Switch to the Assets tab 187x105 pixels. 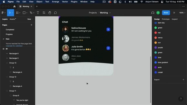click(13, 19)
